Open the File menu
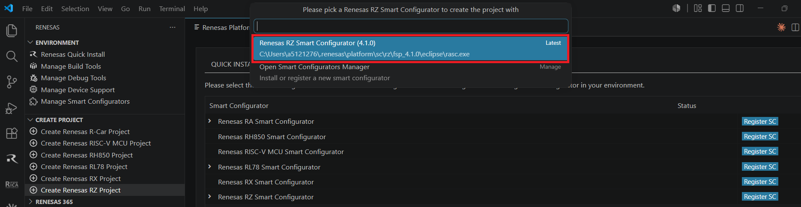Image resolution: width=801 pixels, height=207 pixels. tap(27, 9)
